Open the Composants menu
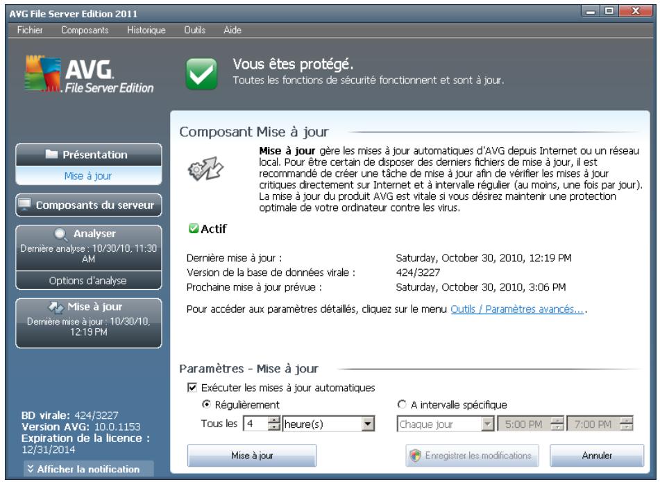 [85, 30]
